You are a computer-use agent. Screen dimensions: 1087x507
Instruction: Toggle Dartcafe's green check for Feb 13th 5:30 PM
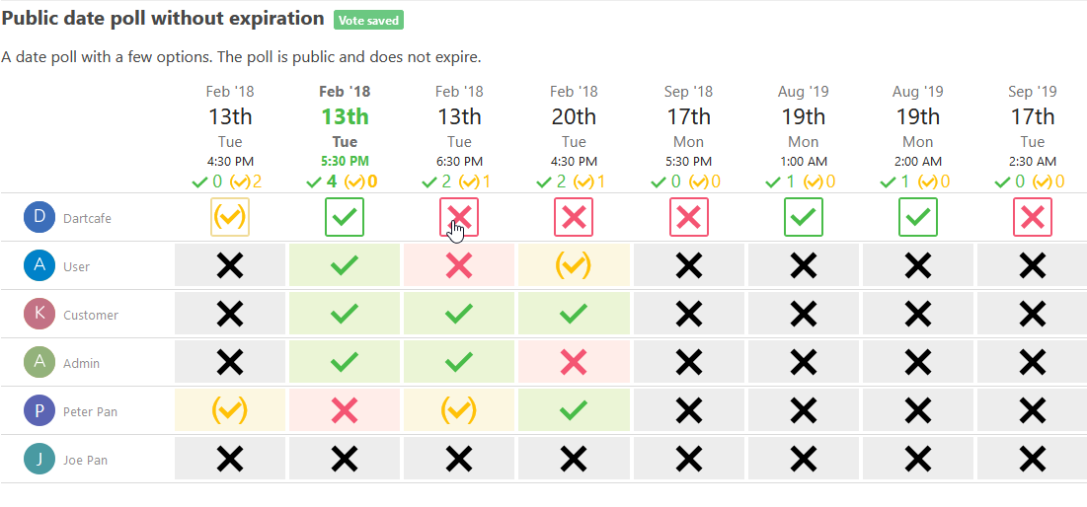click(x=345, y=217)
